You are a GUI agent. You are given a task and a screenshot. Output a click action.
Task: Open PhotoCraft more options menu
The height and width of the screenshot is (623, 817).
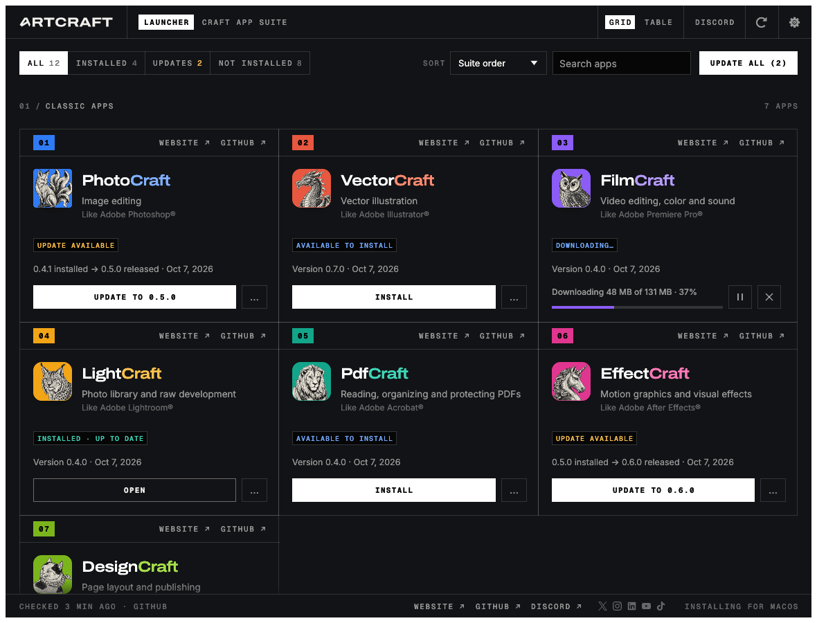(254, 297)
